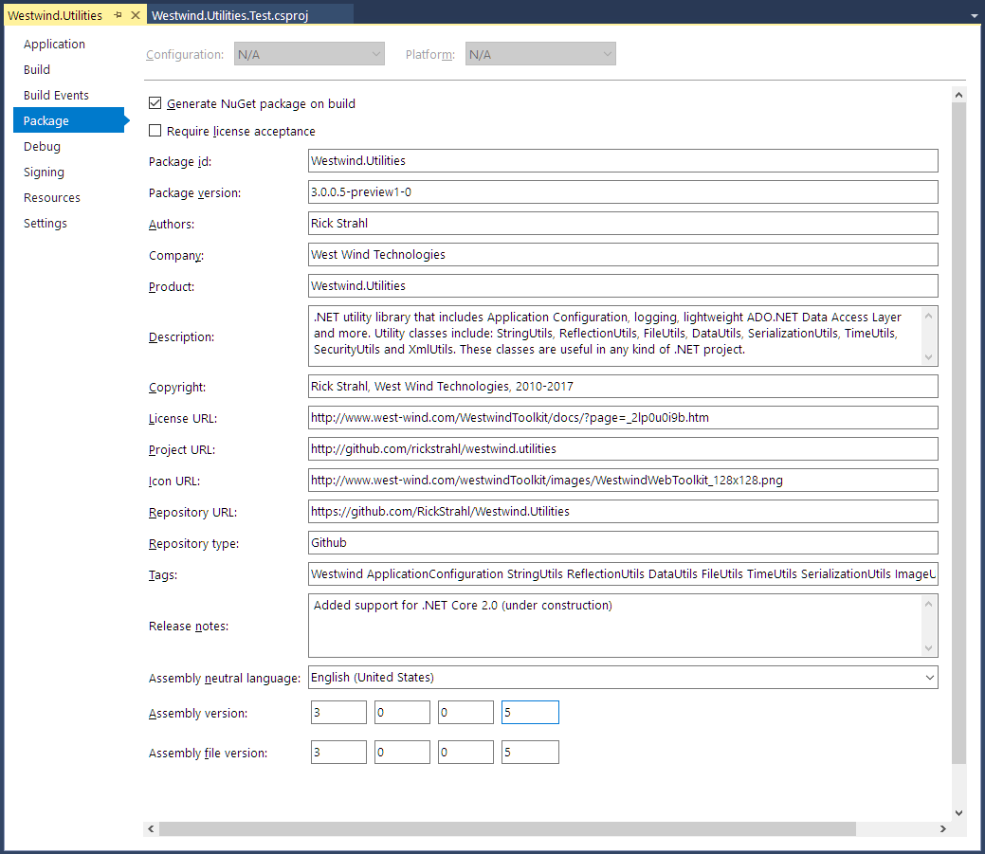Screen dimensions: 985x854
Task: Click Assembly version build field
Action: pyautogui.click(x=465, y=713)
